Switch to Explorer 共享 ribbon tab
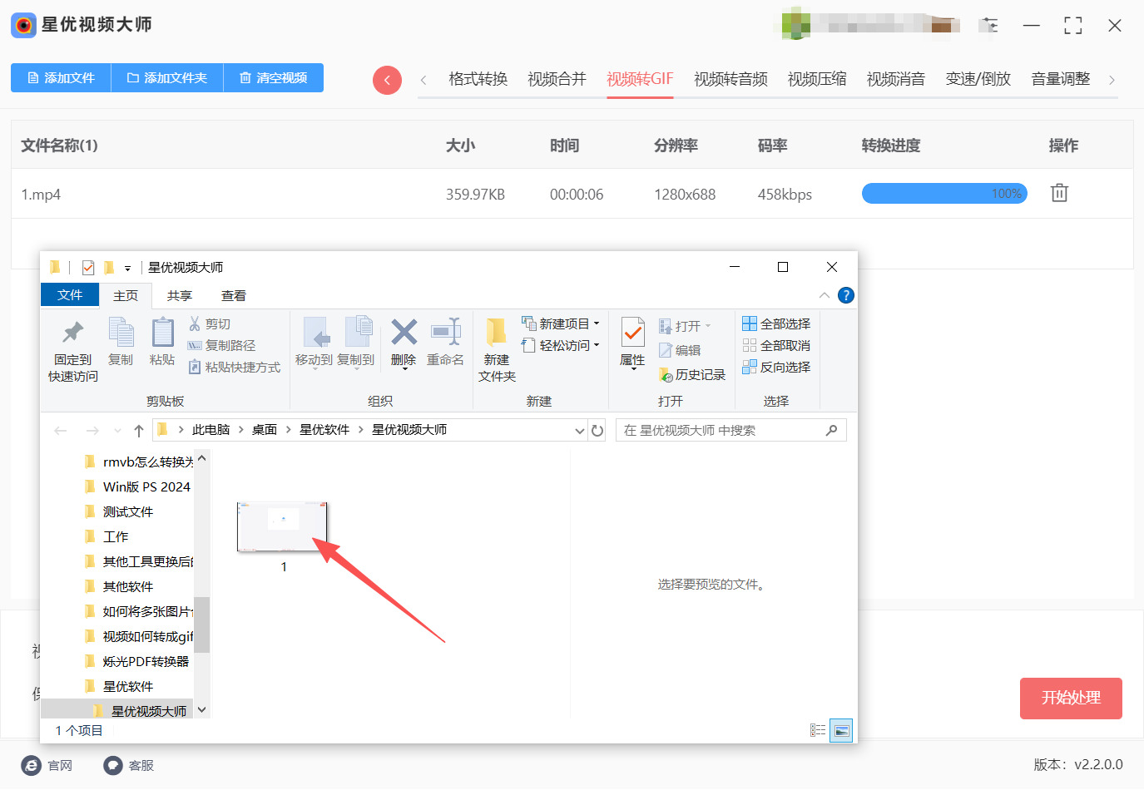The image size is (1144, 790). [179, 296]
